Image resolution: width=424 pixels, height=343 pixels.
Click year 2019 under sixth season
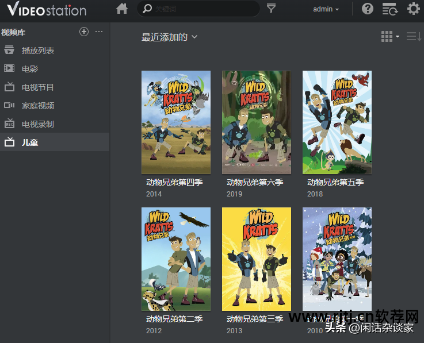(235, 194)
